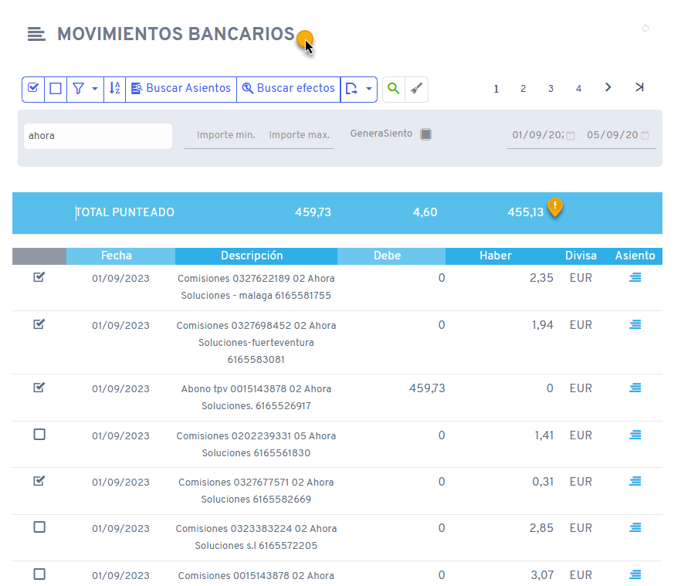This screenshot has height=586, width=691.
Task: Click the Asiento column header
Action: (635, 256)
